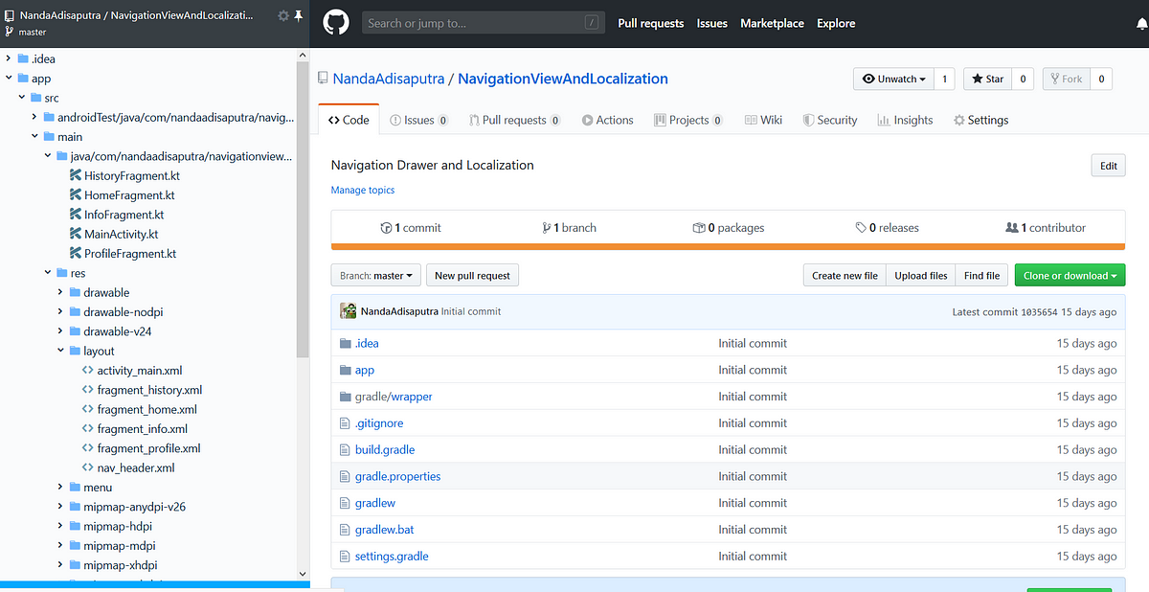Click the commits history icon

click(386, 228)
